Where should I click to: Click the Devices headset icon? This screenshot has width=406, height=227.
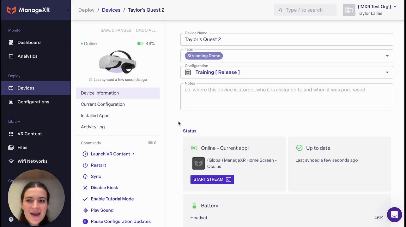[11, 88]
